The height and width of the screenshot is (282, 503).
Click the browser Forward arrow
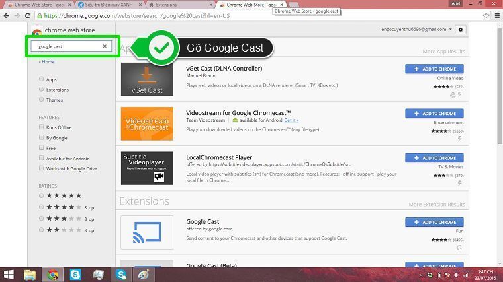[17, 15]
